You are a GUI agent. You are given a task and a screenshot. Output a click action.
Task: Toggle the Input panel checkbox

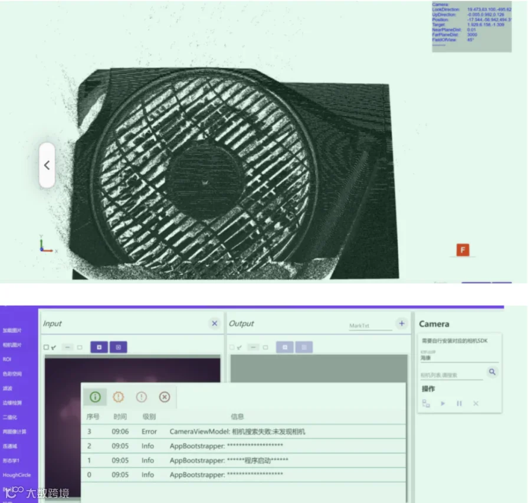(x=47, y=347)
